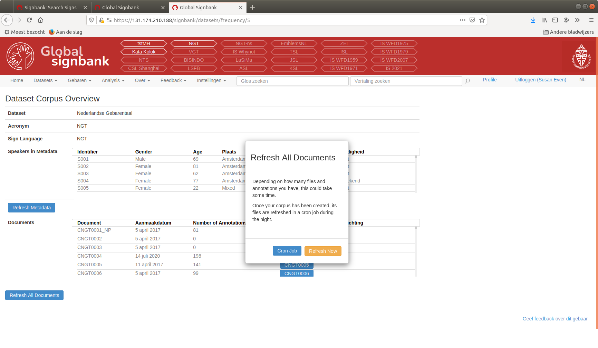Click the tracking protection shield icon
The image size is (598, 348).
(x=91, y=20)
